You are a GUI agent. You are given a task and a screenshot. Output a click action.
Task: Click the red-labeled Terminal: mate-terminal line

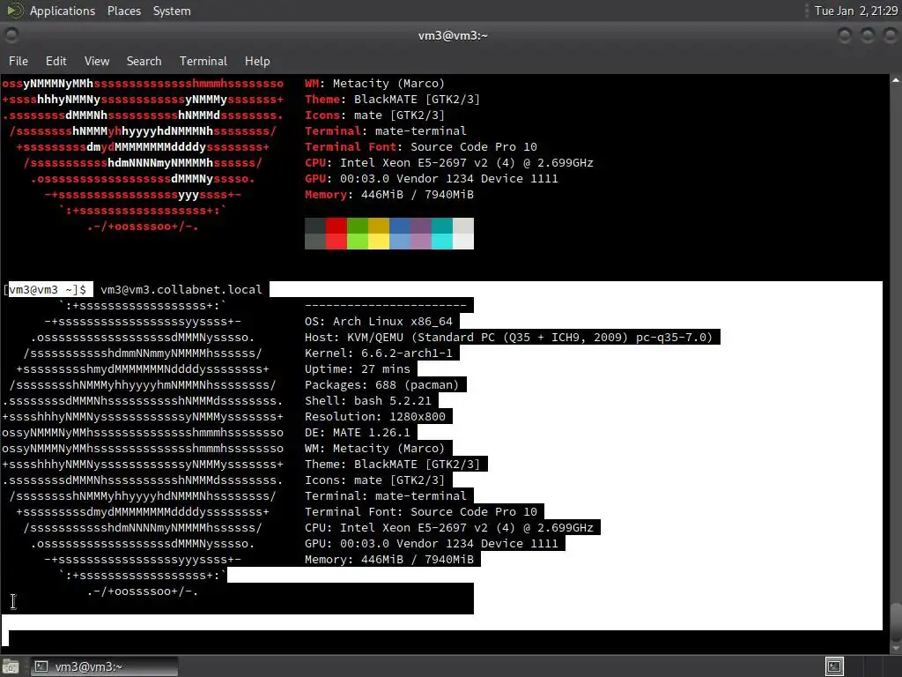(x=386, y=130)
